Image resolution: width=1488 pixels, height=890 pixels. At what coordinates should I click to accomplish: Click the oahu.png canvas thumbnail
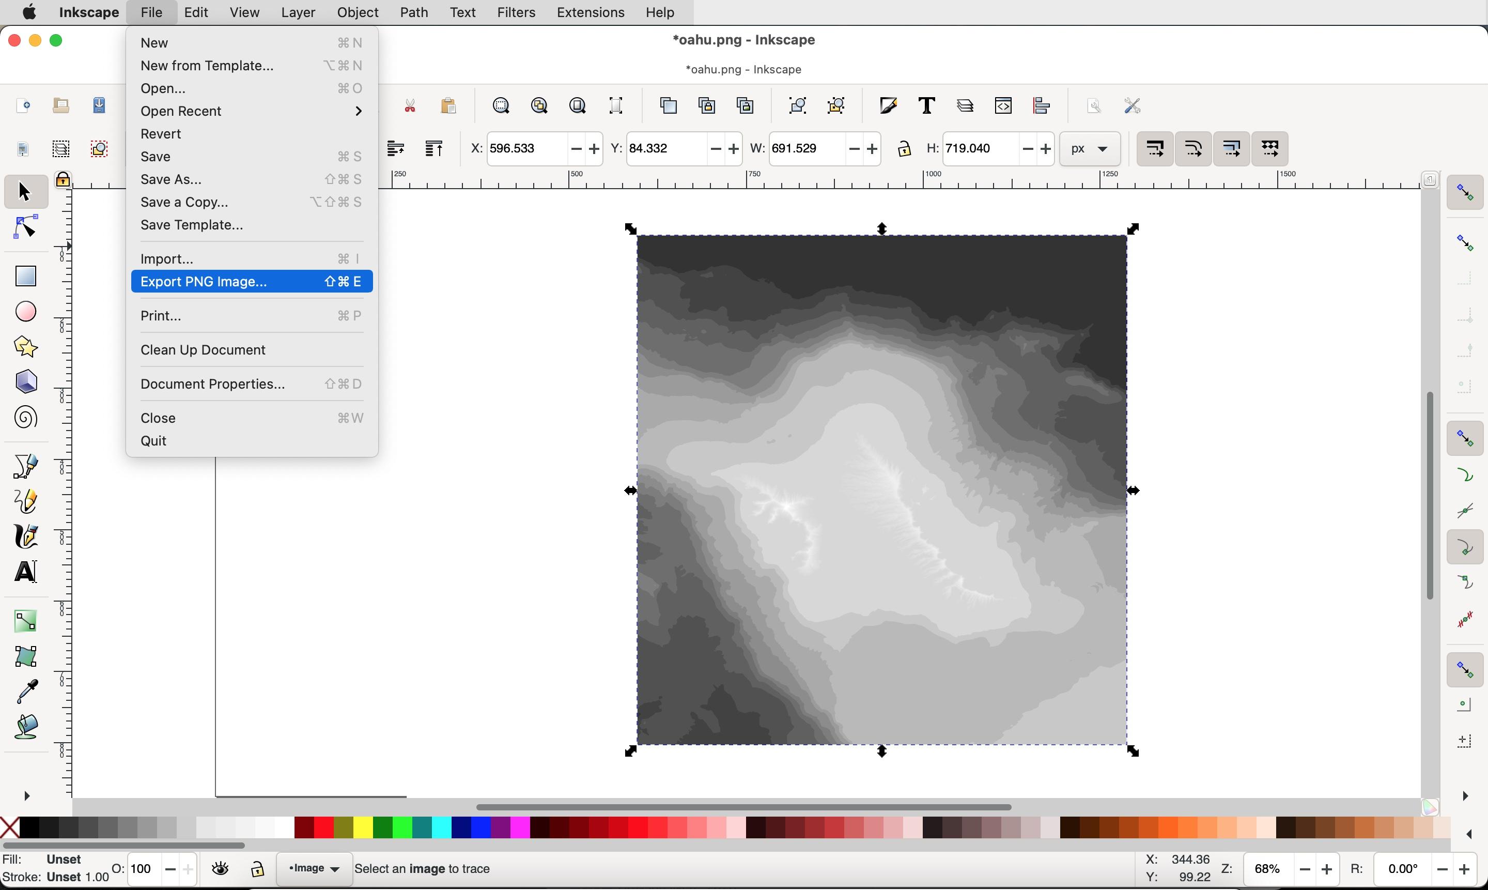point(743,68)
